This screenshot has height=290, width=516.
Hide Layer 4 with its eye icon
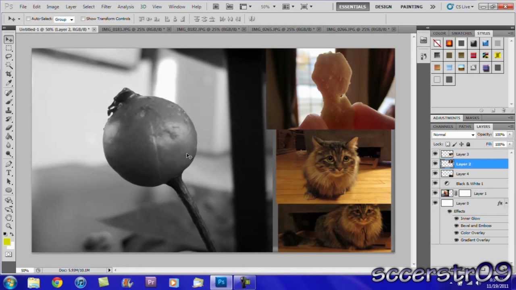(435, 174)
